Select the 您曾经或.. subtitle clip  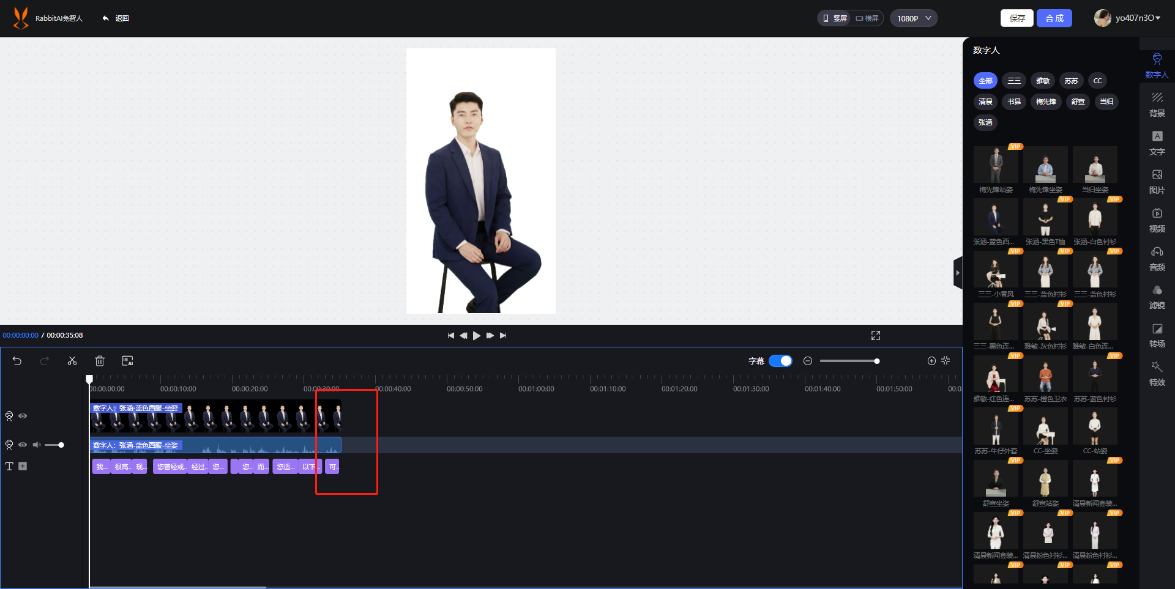171,467
